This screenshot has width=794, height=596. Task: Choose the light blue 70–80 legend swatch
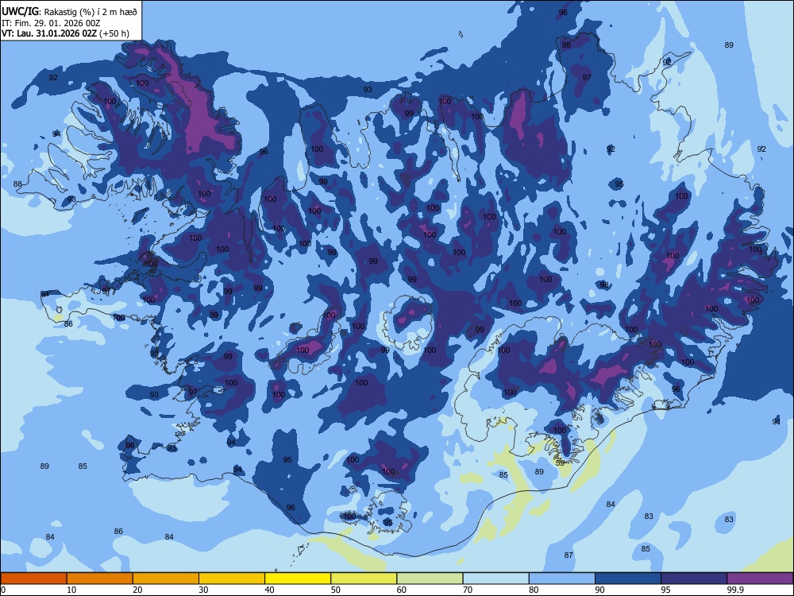495,579
